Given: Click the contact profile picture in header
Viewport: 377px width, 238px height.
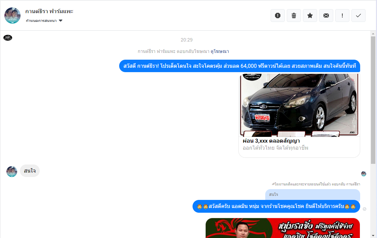Looking at the screenshot, I should coord(12,16).
